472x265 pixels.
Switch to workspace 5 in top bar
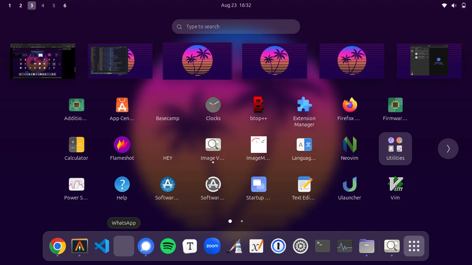[x=54, y=6]
